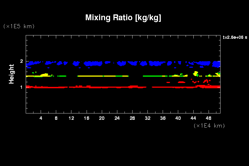Click x-axis tick label 28
Image resolution: width=249 pixels, height=166 pixels.
[x=132, y=118]
